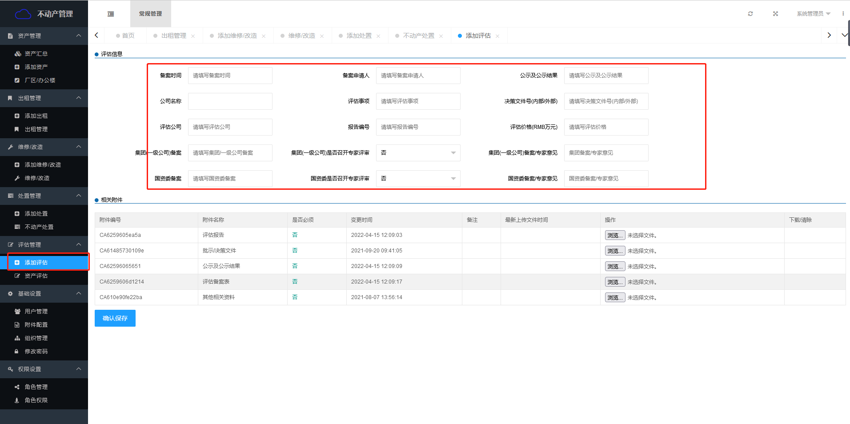
Task: Open the tab list dropdown chevron
Action: (x=844, y=35)
